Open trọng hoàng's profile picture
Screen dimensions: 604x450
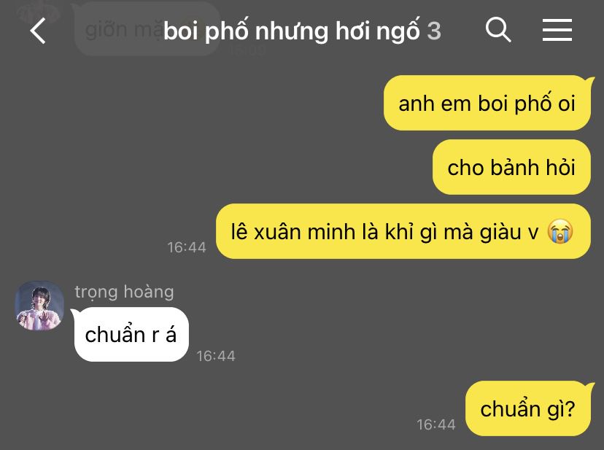[39, 306]
